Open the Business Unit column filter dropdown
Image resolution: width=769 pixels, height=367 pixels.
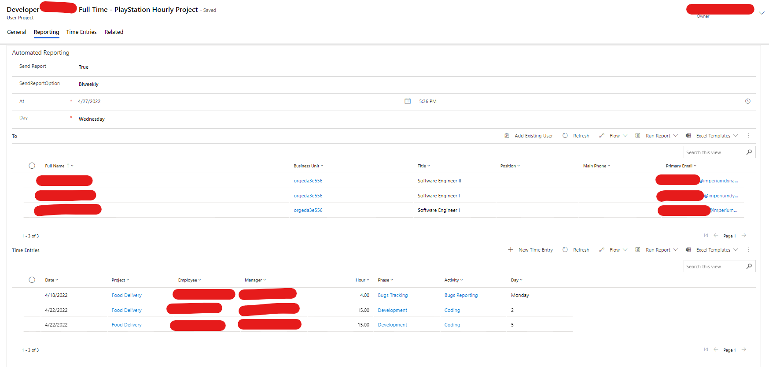click(322, 166)
